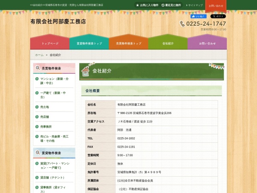Click the 代表者 row label
This screenshot has height=193, width=257.
pyautogui.click(x=92, y=130)
